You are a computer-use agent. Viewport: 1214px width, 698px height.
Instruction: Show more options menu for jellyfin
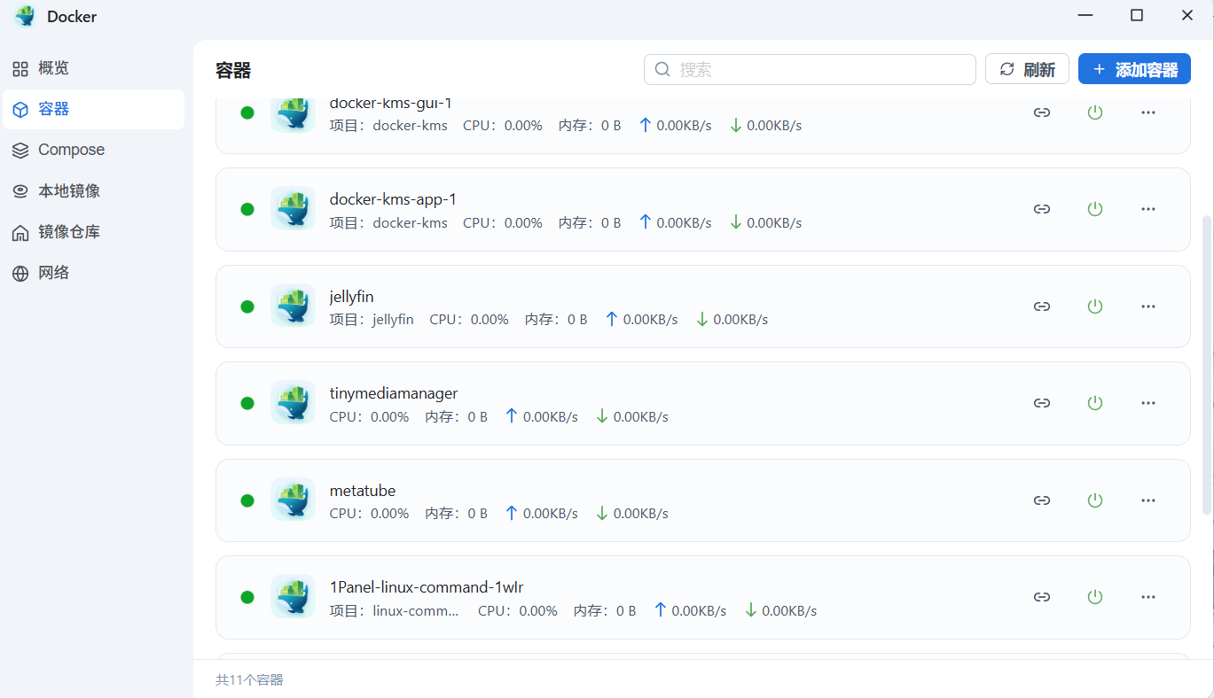click(1148, 306)
